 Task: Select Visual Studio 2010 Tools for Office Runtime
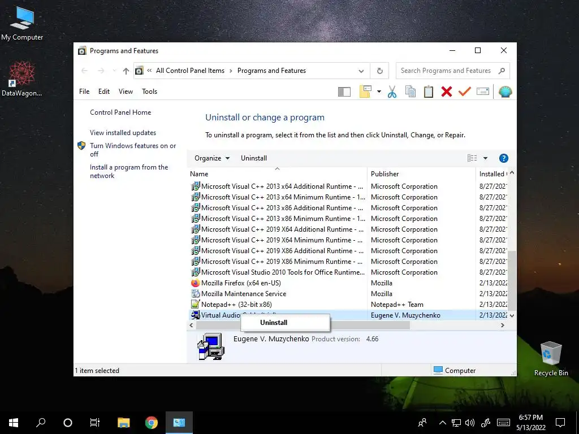[x=283, y=272]
